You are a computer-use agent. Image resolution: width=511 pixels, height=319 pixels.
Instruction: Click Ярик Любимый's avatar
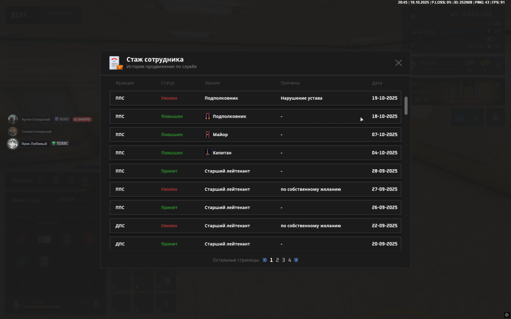point(13,144)
